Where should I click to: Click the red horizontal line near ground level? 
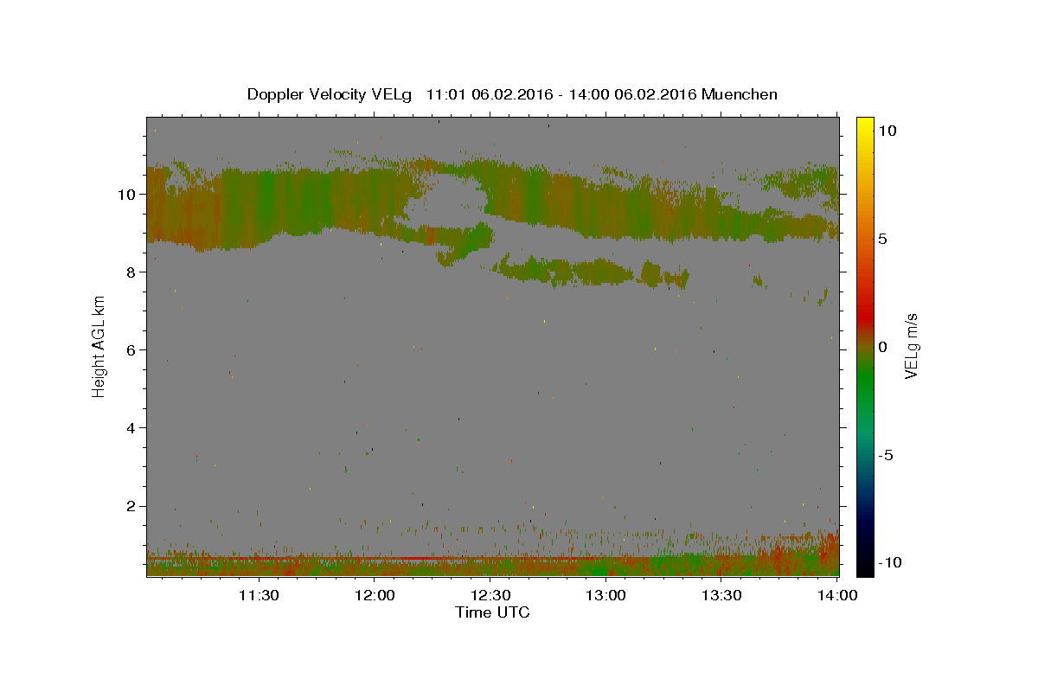[424, 559]
